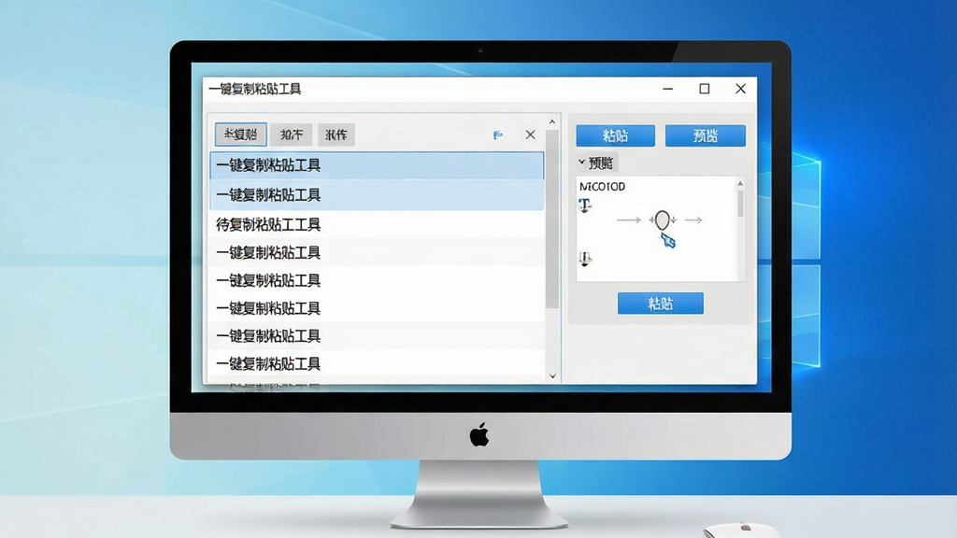
Task: Click the oval shape in the preview diagram
Action: (663, 219)
